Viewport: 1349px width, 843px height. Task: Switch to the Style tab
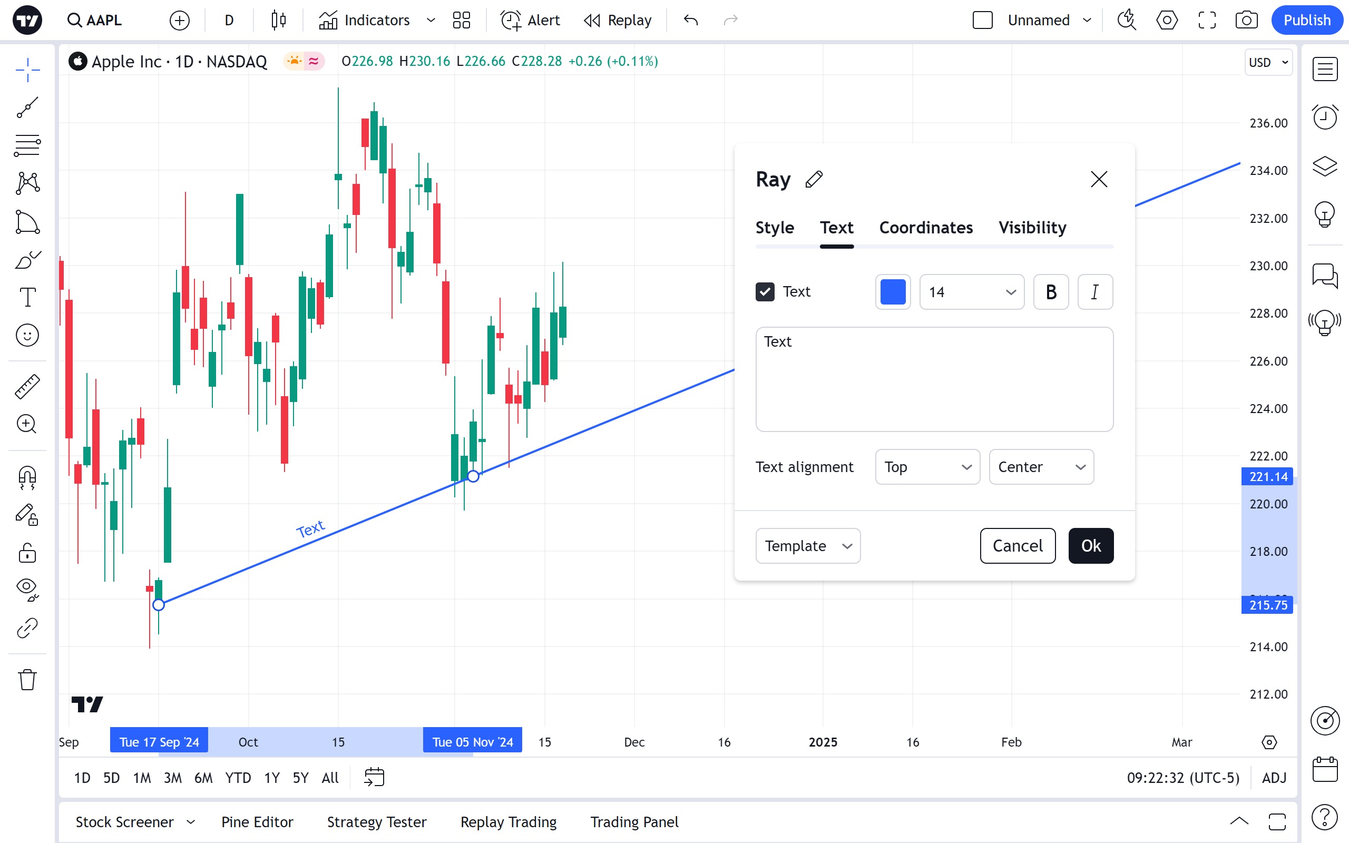pyautogui.click(x=774, y=228)
